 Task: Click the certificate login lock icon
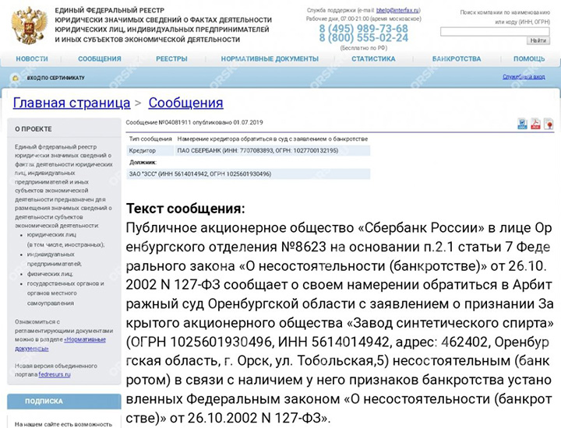coord(16,78)
